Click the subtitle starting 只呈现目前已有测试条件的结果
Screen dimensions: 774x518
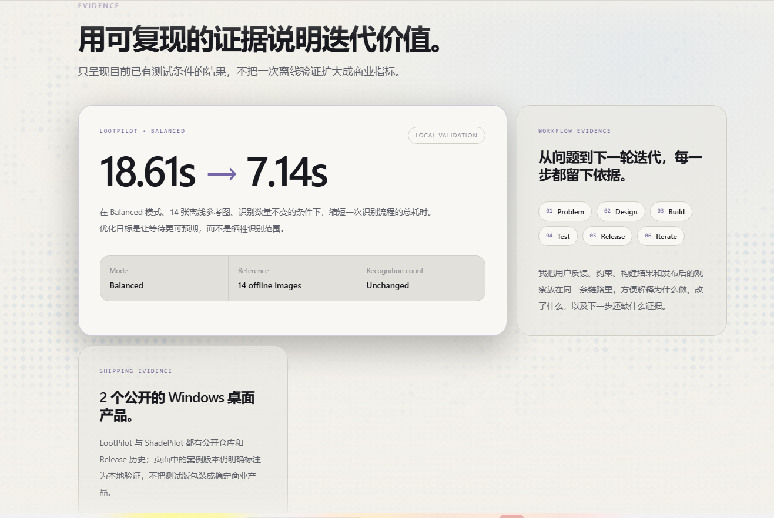pos(240,72)
